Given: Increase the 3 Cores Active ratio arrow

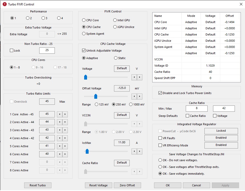Looking at the screenshot, I should coord(65,130).
